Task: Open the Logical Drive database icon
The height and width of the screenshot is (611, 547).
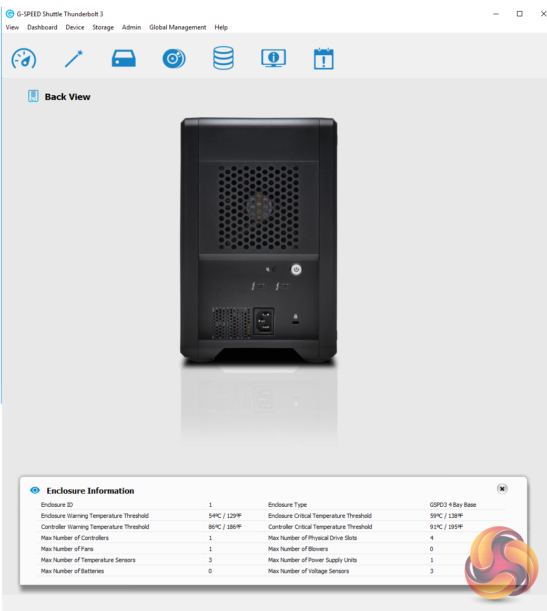Action: pos(224,58)
